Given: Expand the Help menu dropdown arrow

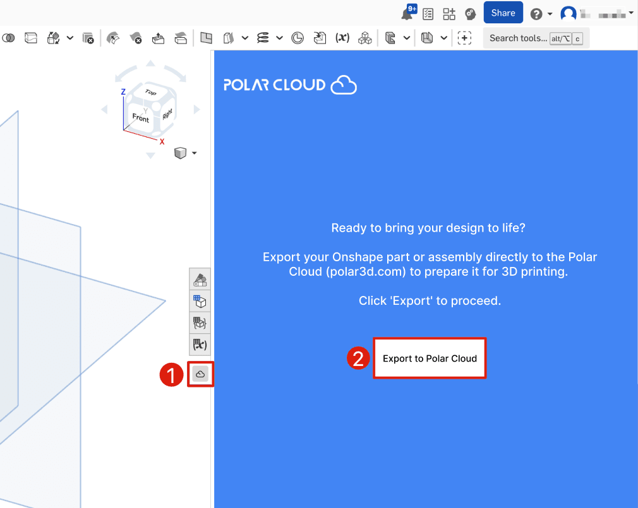Looking at the screenshot, I should (550, 14).
